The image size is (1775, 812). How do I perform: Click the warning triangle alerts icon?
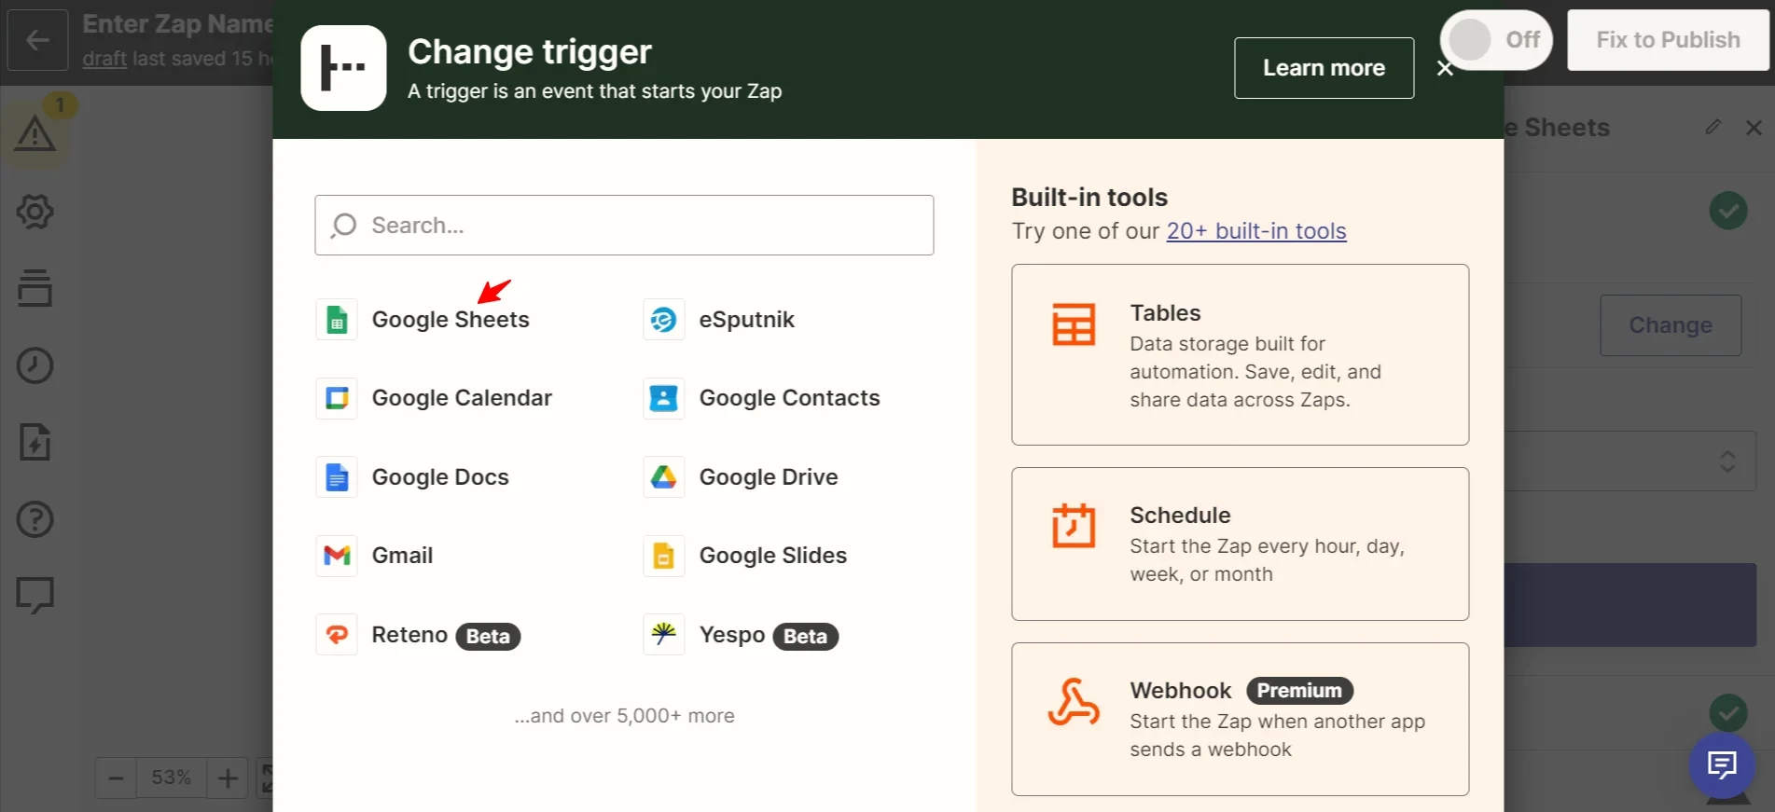pos(35,133)
